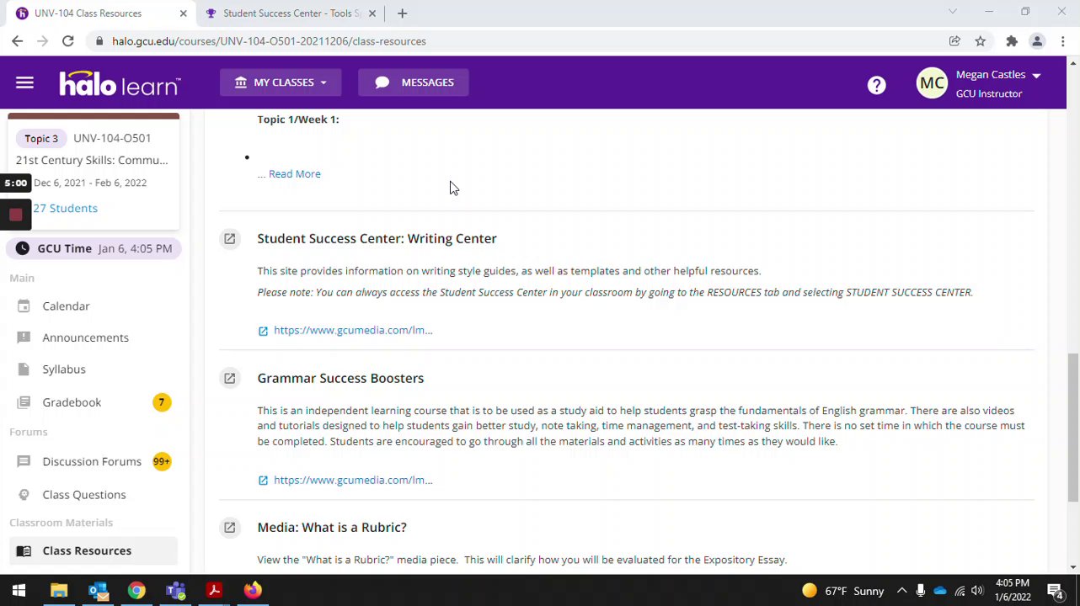The width and height of the screenshot is (1080, 606).
Task: Open the weather widget 67°F Sunny
Action: (x=843, y=591)
